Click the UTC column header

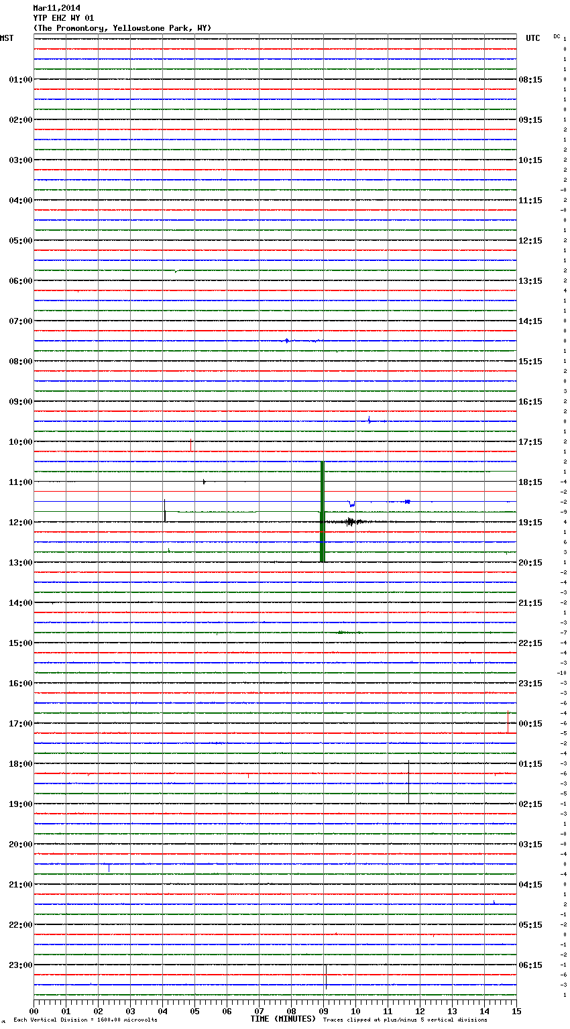[x=532, y=38]
